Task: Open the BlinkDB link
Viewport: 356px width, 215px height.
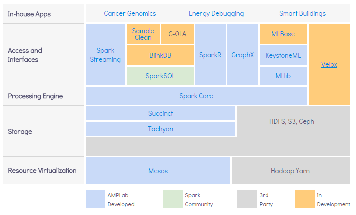Action: 160,55
